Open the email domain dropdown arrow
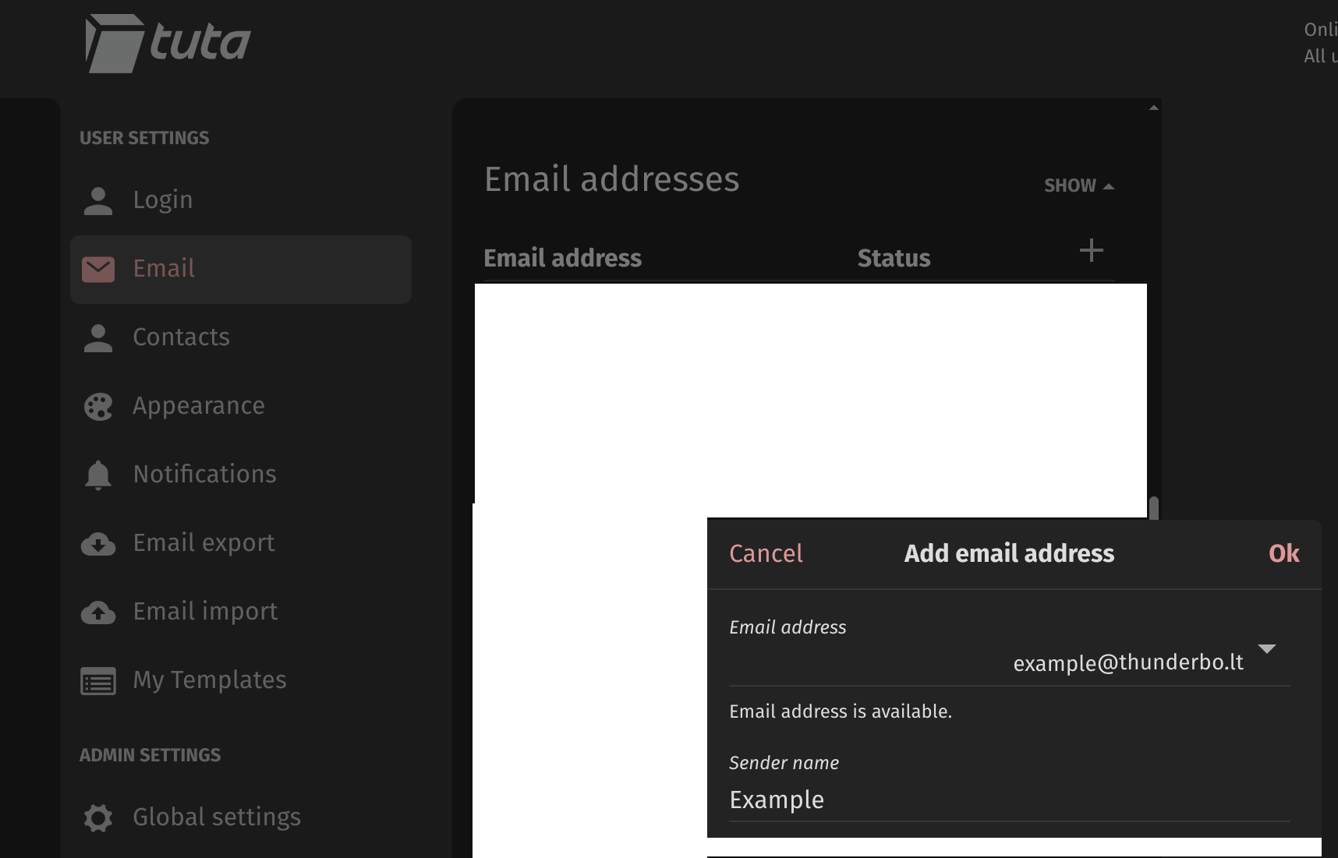Viewport: 1338px width, 858px height. [x=1266, y=649]
